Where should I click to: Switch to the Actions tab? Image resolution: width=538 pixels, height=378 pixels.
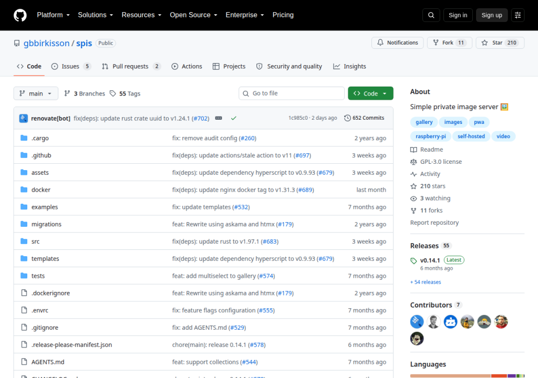[x=187, y=67]
